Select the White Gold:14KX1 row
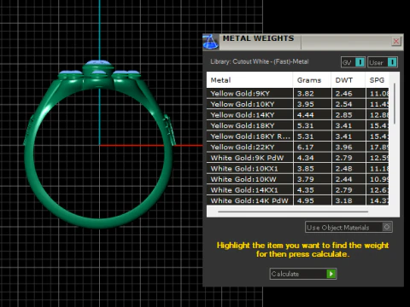 pyautogui.click(x=297, y=189)
